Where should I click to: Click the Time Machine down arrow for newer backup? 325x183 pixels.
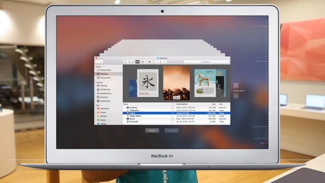tap(236, 96)
